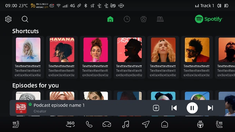Screen dimensions: 235x132
Task: Toggle right seat heating
Action: (219, 124)
